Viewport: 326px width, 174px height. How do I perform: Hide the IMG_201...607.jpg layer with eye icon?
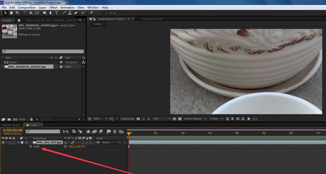[x=3, y=142]
